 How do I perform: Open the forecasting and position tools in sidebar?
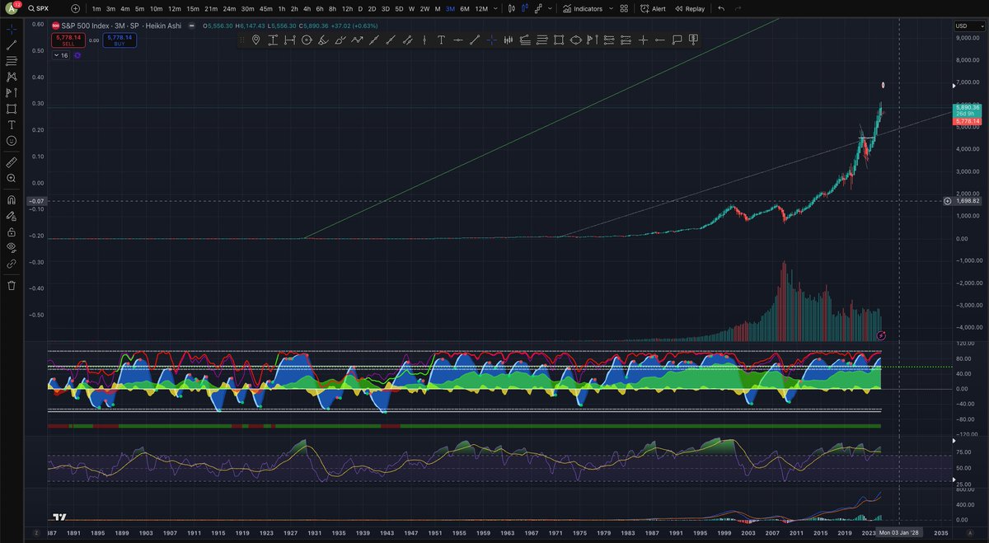point(12,92)
